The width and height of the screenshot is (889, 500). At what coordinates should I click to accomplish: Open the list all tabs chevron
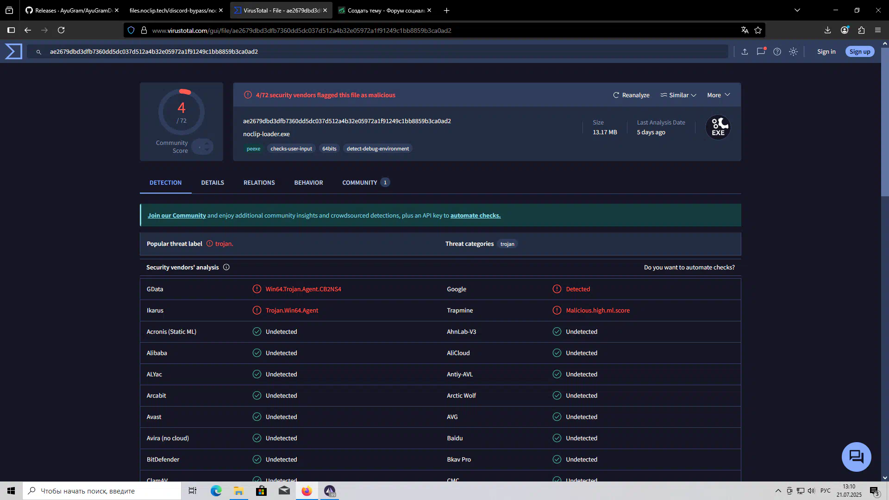click(797, 10)
